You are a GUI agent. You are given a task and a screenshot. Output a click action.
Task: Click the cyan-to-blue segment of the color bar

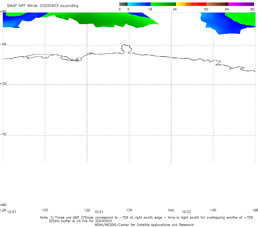click(x=139, y=4)
